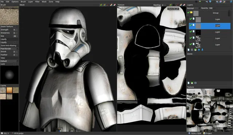Screen dimensions: 233x135
Task: Pick first gray stone swatch in Cache
Action: pos(3,90)
